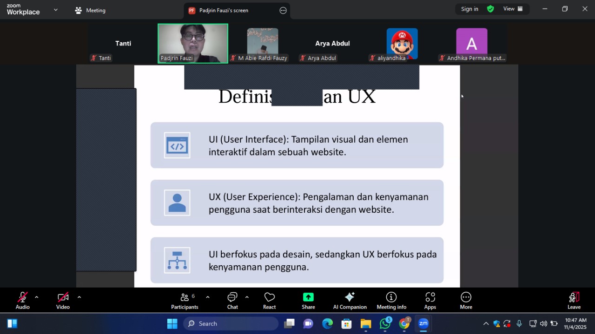Viewport: 595px width, 334px height.
Task: Click the green Share screen icon
Action: (x=308, y=297)
